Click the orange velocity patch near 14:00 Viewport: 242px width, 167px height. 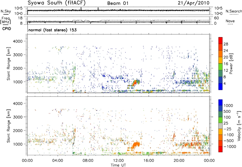tap(136, 145)
